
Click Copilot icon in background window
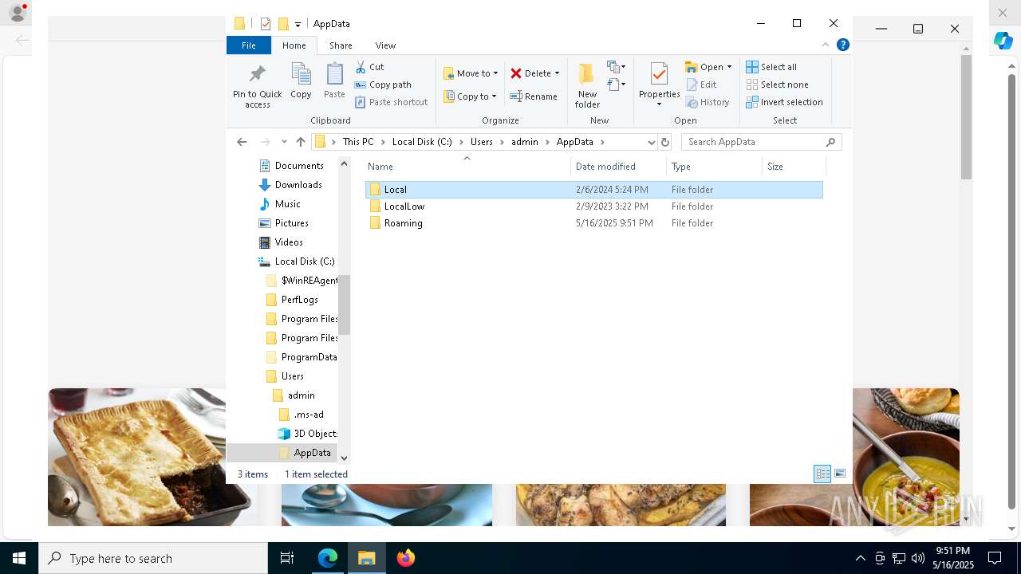pyautogui.click(x=1003, y=41)
